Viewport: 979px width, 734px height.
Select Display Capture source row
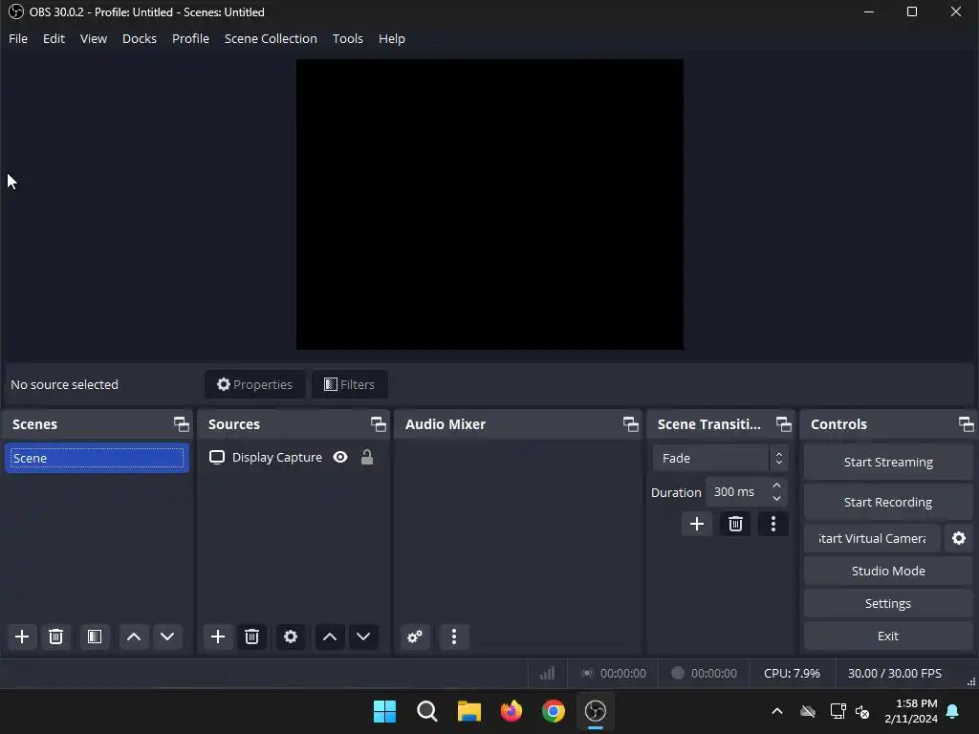click(x=293, y=458)
